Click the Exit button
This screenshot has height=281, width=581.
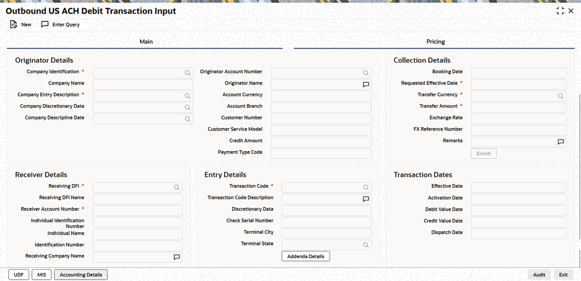(563, 275)
